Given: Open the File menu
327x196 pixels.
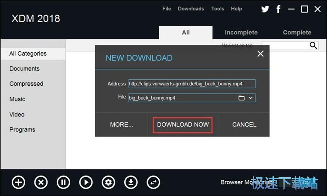Looking at the screenshot, I should pyautogui.click(x=167, y=9).
